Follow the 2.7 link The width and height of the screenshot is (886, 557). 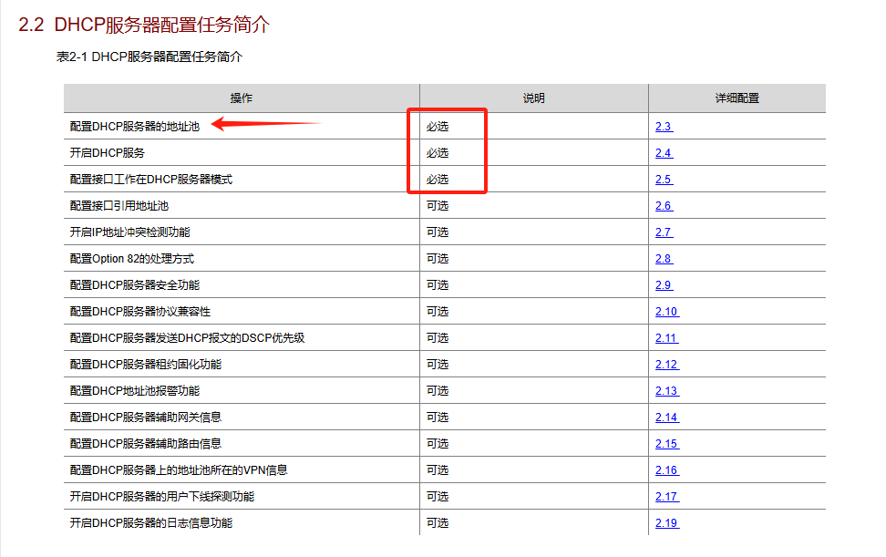(664, 232)
